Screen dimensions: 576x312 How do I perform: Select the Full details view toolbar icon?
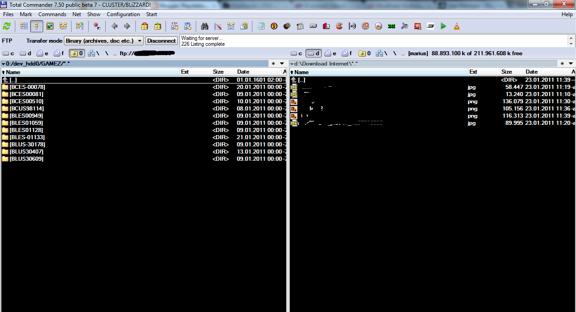tap(37, 26)
